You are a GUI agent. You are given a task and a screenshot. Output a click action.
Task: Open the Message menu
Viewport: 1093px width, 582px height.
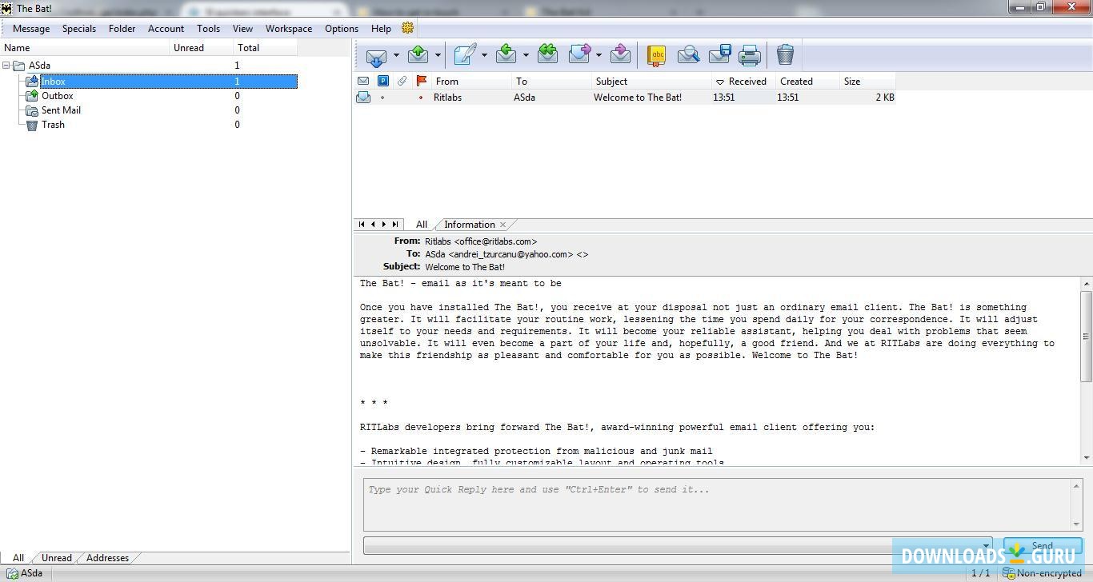tap(31, 29)
